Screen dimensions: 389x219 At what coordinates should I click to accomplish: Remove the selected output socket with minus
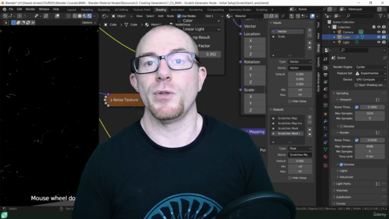coord(309,122)
